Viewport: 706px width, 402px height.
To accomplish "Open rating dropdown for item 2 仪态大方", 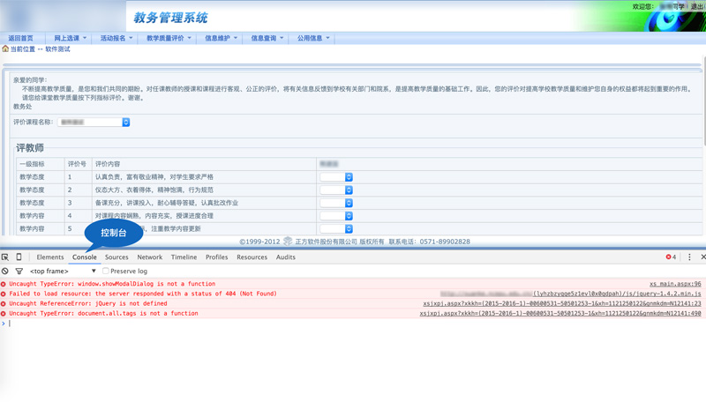I will pos(336,190).
